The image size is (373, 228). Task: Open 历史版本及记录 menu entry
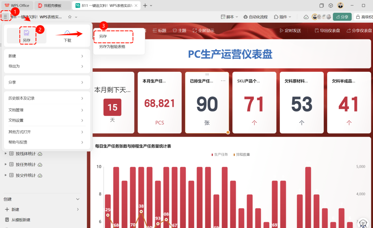47,98
